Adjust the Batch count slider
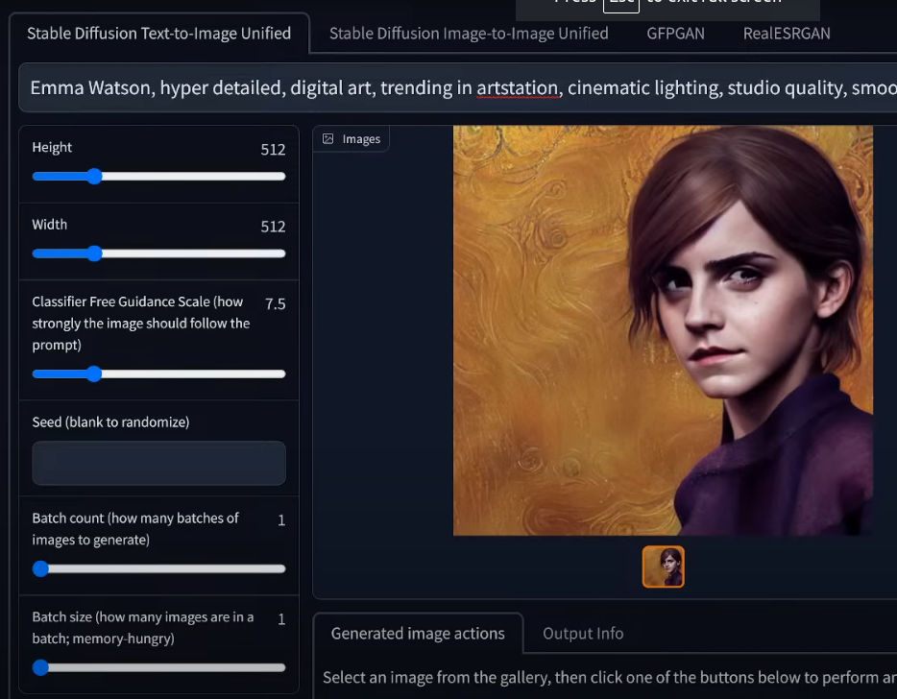The height and width of the screenshot is (699, 897). click(159, 568)
